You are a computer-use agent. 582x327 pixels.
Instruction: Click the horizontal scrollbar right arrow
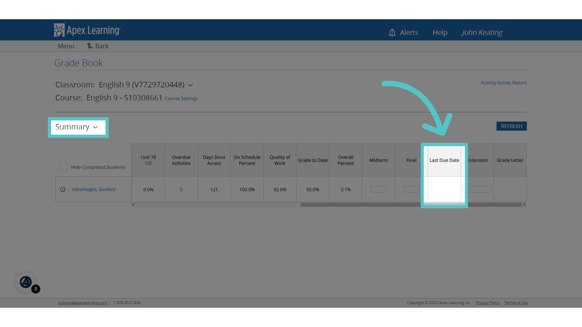[x=524, y=205]
